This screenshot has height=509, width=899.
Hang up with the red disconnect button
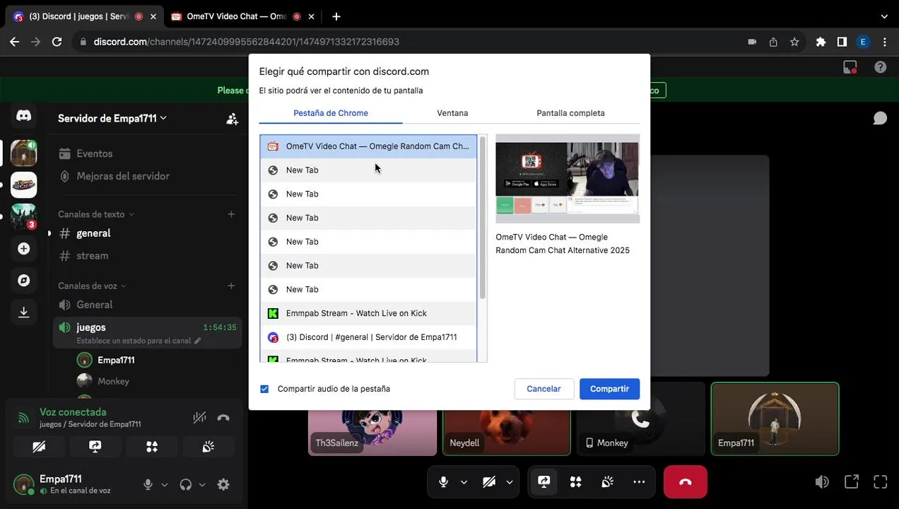coord(685,482)
